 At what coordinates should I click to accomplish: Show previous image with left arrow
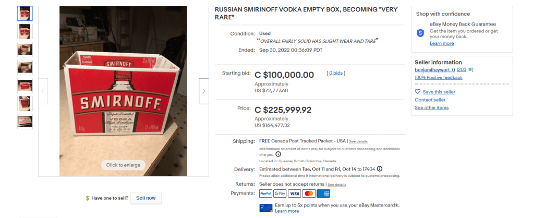(x=43, y=91)
